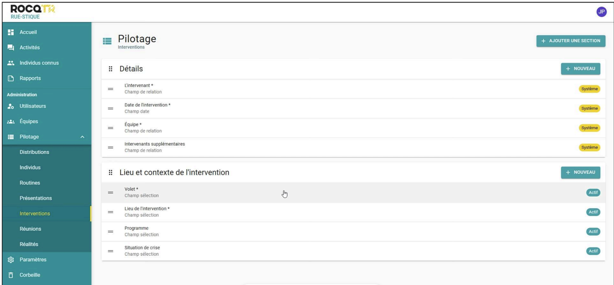Open the Lieu de l'intervention field row
This screenshot has width=614, height=285.
(x=353, y=212)
